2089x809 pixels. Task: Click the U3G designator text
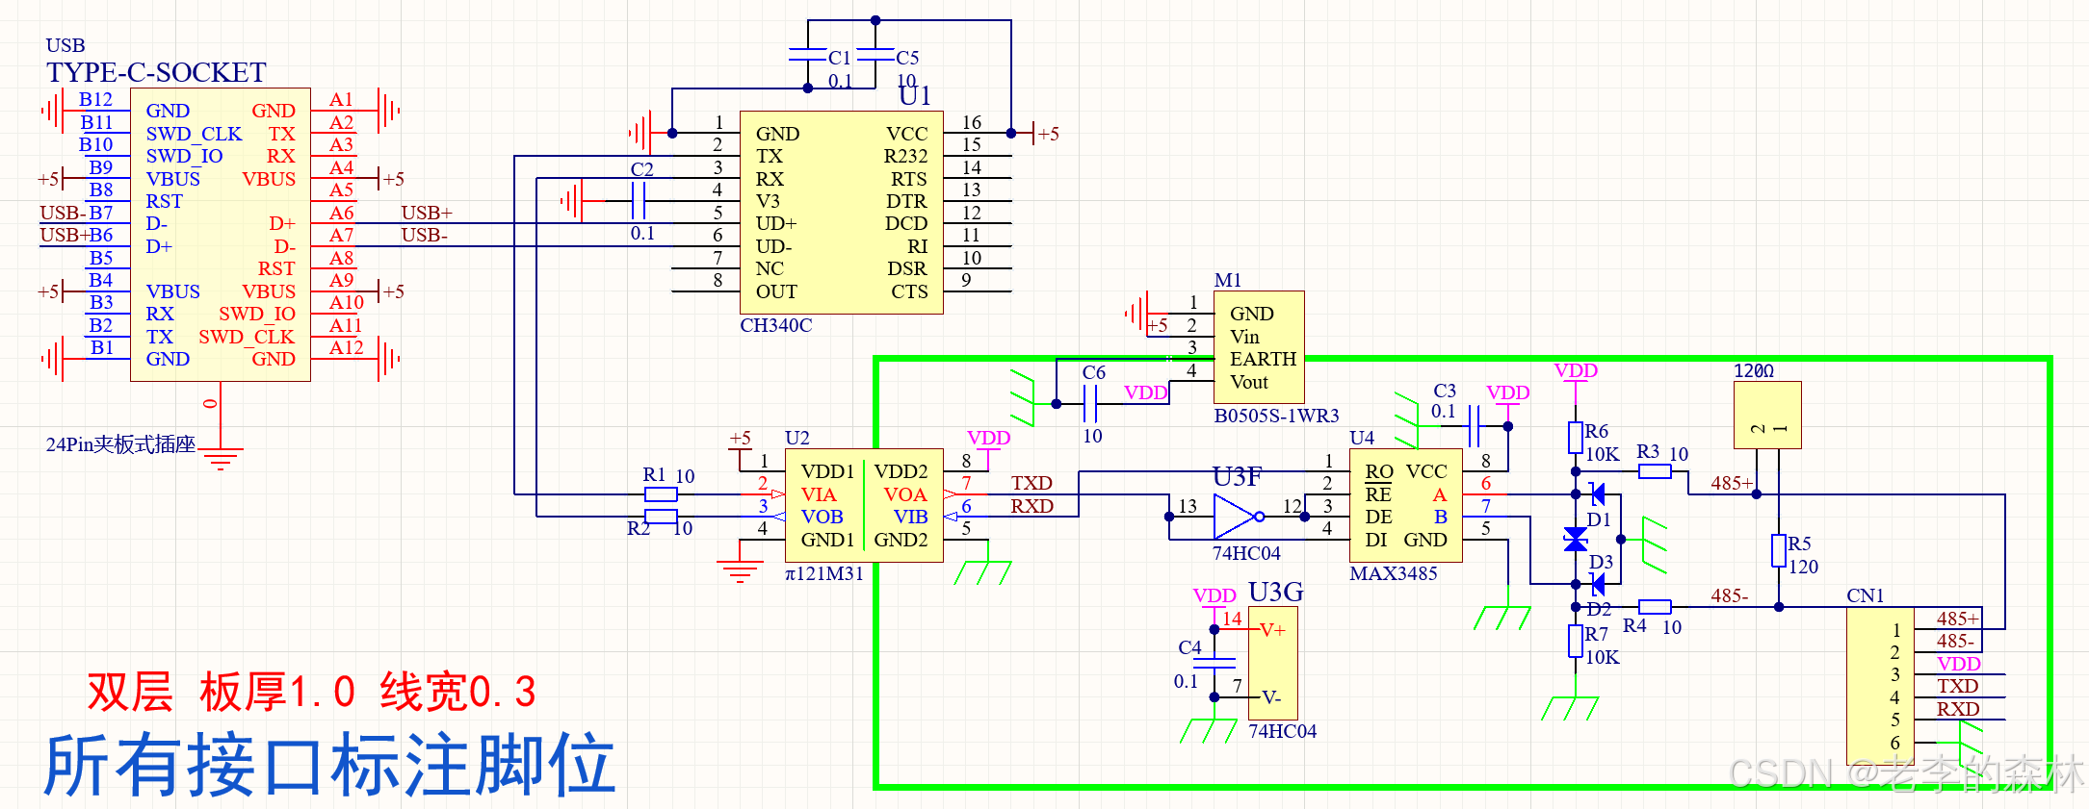[1276, 592]
